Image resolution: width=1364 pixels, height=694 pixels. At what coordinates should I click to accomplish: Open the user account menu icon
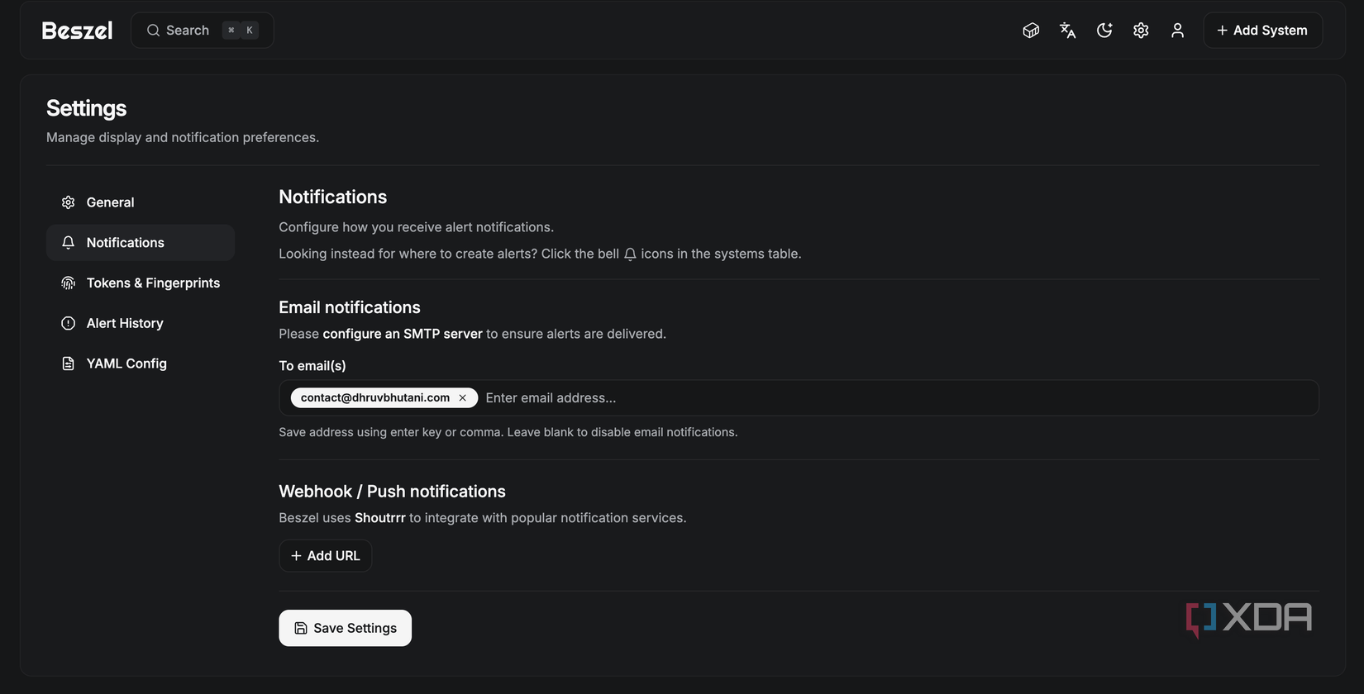pyautogui.click(x=1177, y=31)
